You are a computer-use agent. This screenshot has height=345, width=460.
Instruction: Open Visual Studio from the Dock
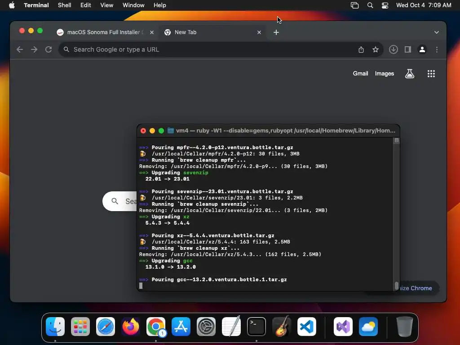tap(343, 327)
